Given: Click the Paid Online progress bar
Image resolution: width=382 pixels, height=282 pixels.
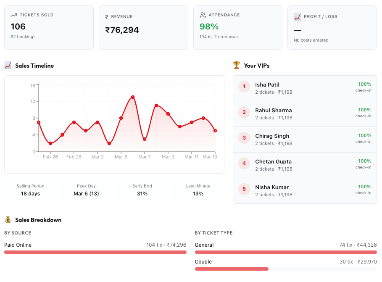Looking at the screenshot, I should coord(95,252).
